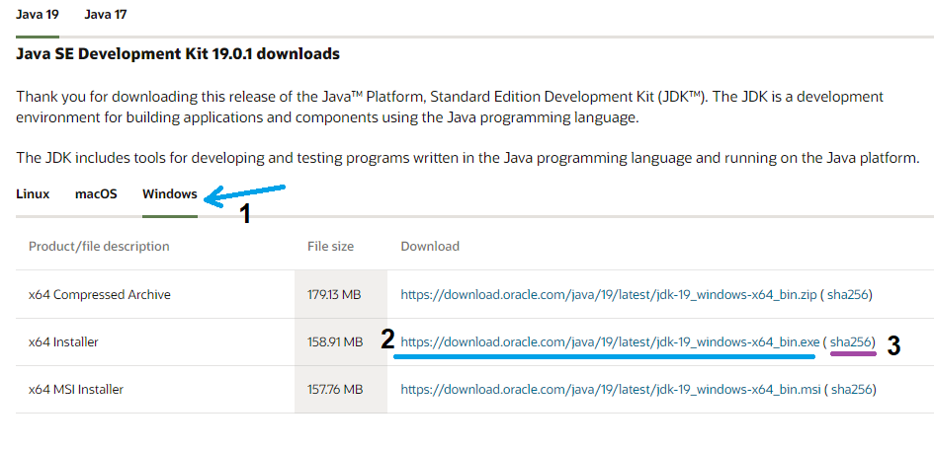Open sha256 checksum for the zip archive

tap(849, 294)
